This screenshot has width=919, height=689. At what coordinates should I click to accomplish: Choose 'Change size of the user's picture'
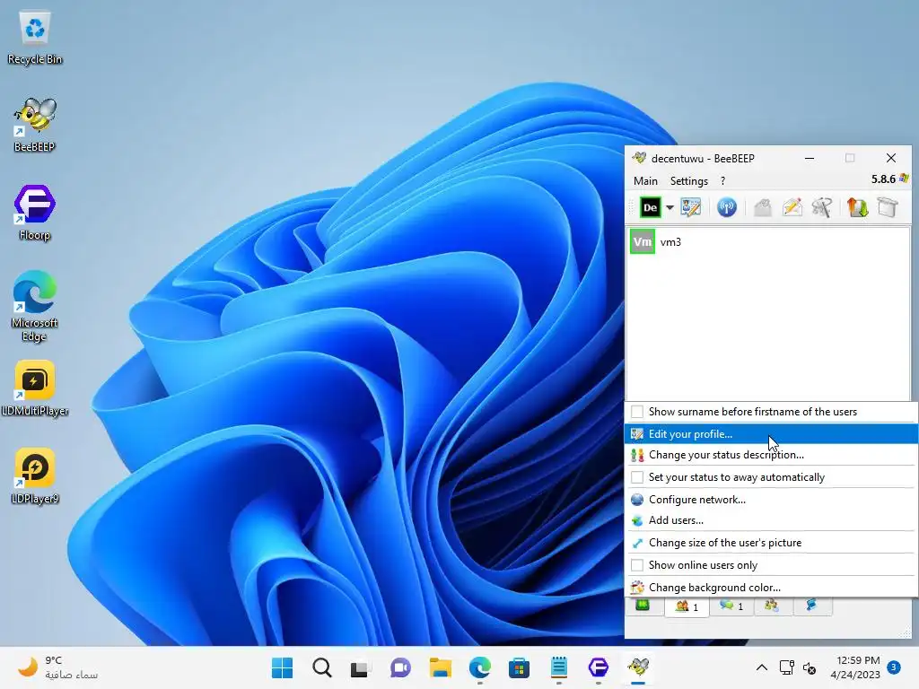pos(771,543)
